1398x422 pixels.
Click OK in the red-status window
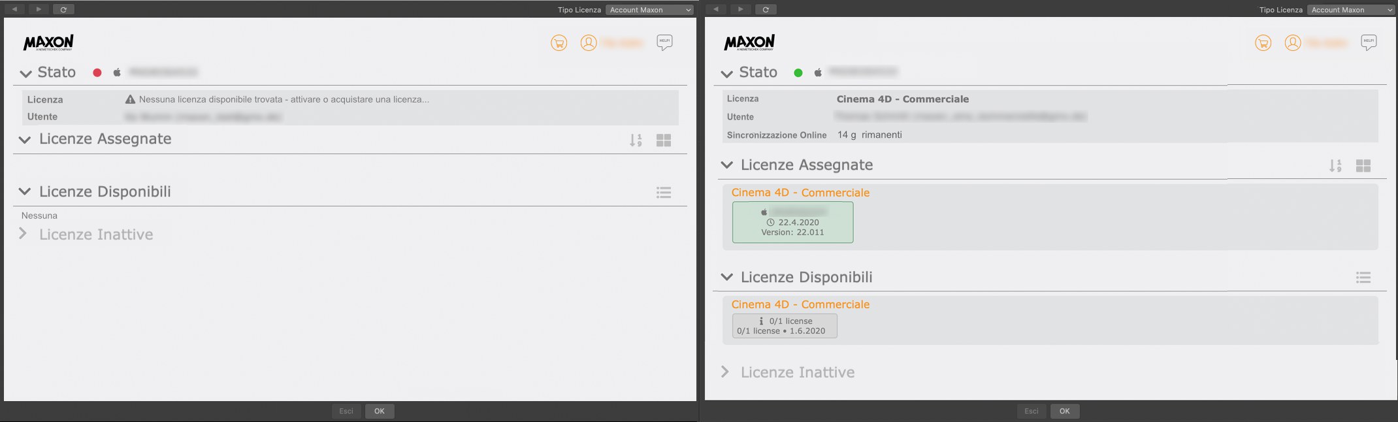click(x=380, y=411)
